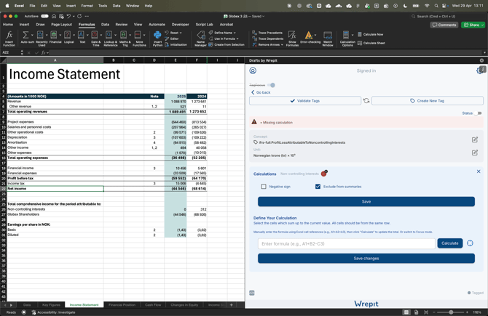Image resolution: width=488 pixels, height=316 pixels.
Task: Open the Home ribbon tab
Action: (8, 25)
